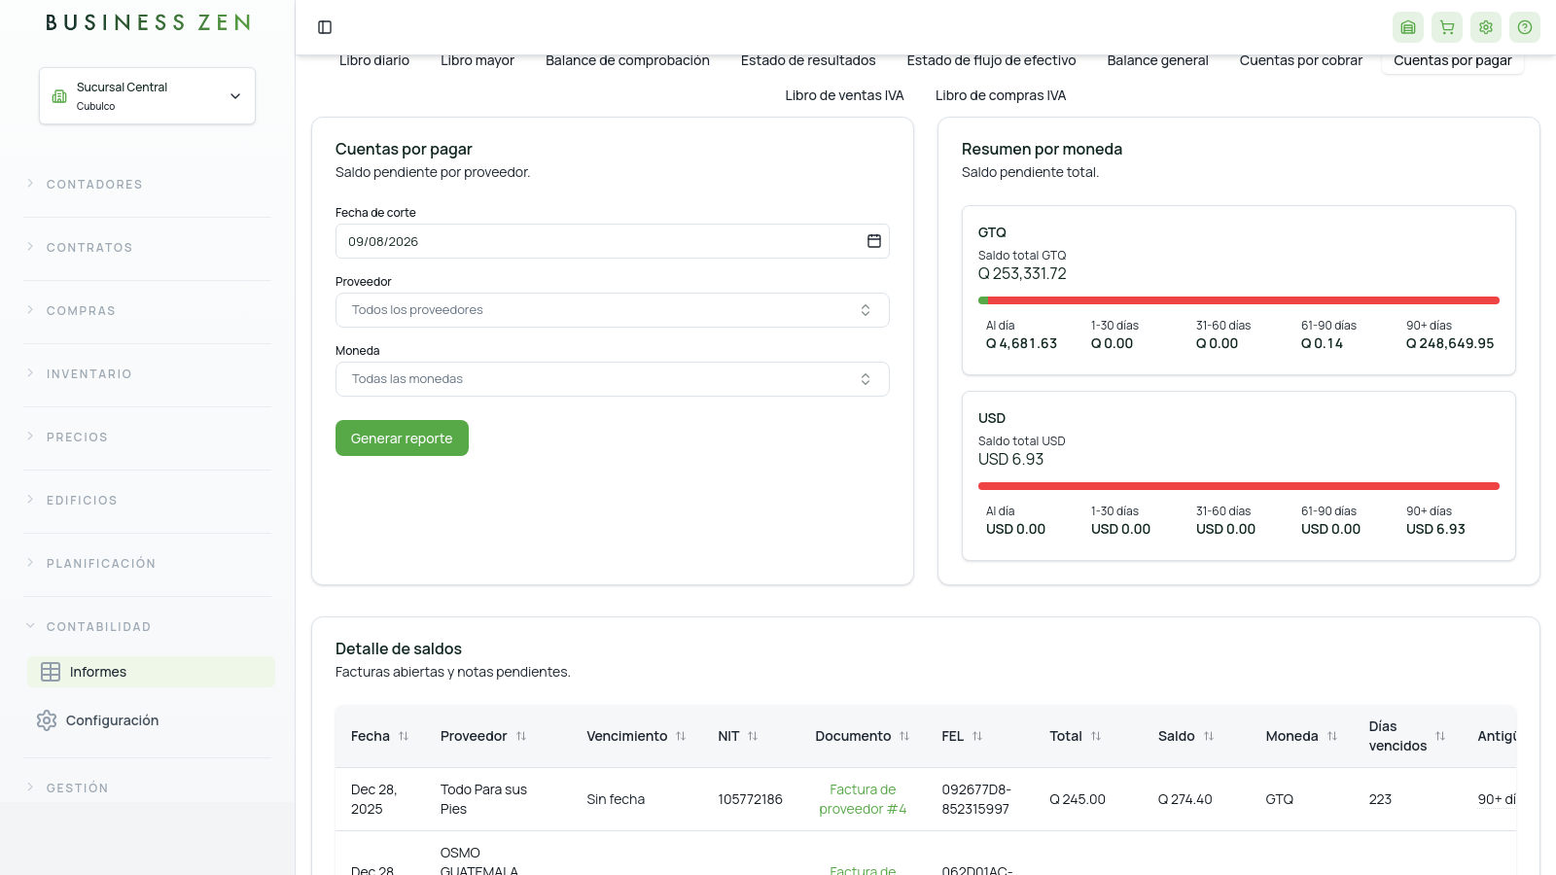Open the Sucursal Central branch selector
The width and height of the screenshot is (1556, 875).
click(x=147, y=95)
